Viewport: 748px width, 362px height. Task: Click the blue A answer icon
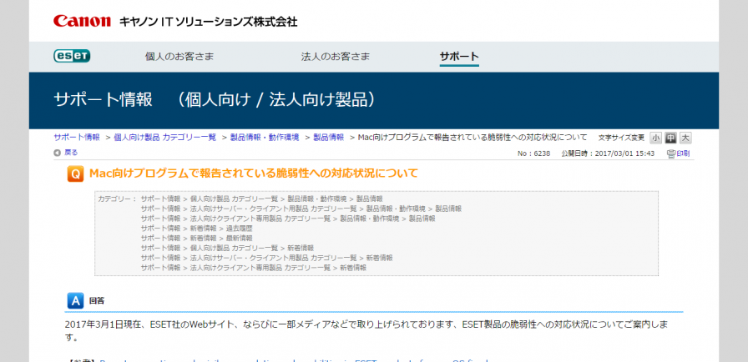[75, 301]
